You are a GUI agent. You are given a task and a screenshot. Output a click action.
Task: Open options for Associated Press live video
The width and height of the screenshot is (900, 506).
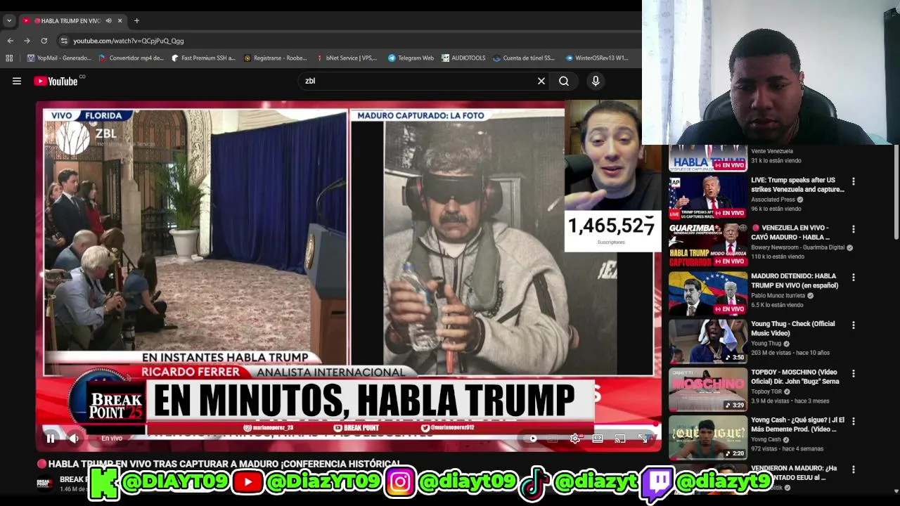(x=854, y=181)
